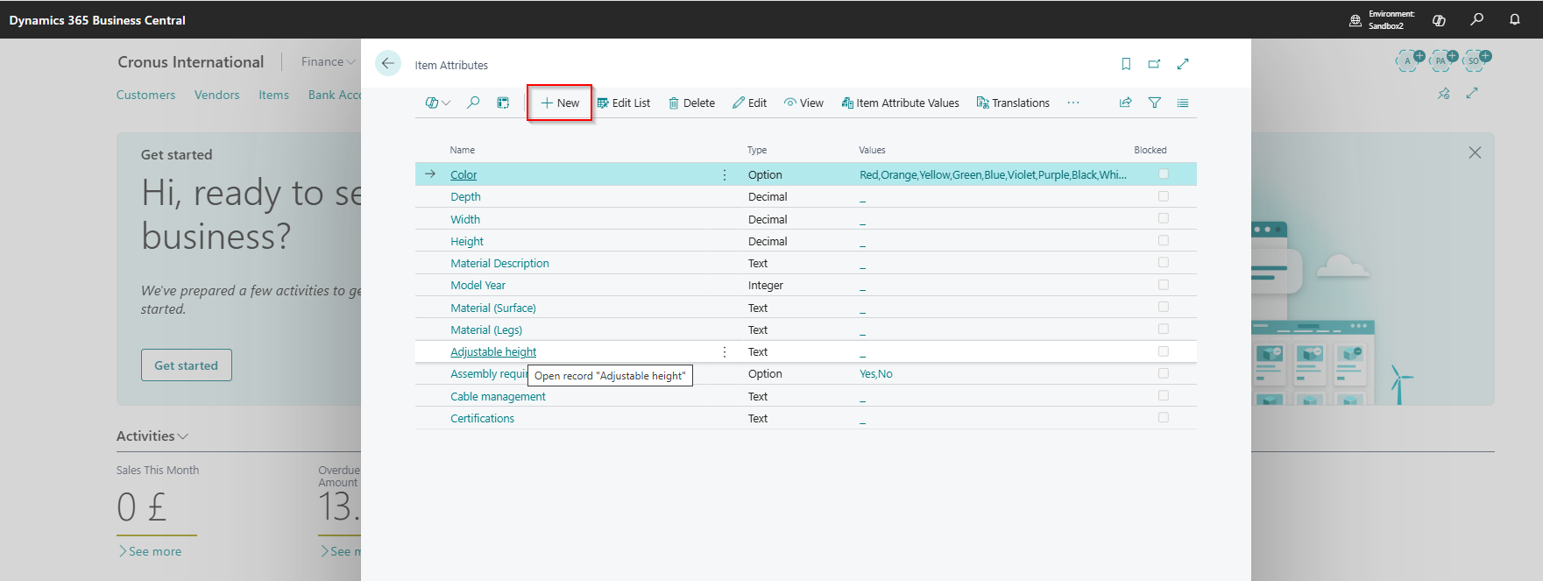Toggle Blocked checkbox for Certifications row
Viewport: 1543px width, 581px height.
[1163, 418]
